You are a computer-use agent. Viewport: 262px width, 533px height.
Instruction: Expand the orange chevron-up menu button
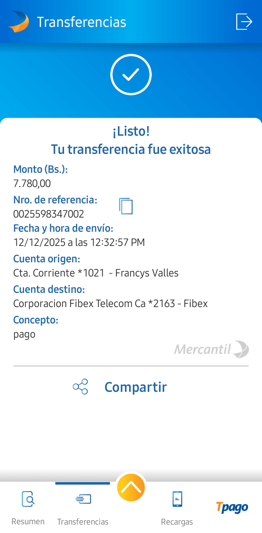click(131, 488)
